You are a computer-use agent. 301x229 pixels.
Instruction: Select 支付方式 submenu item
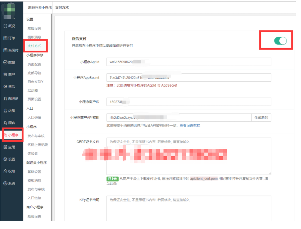click(34, 46)
